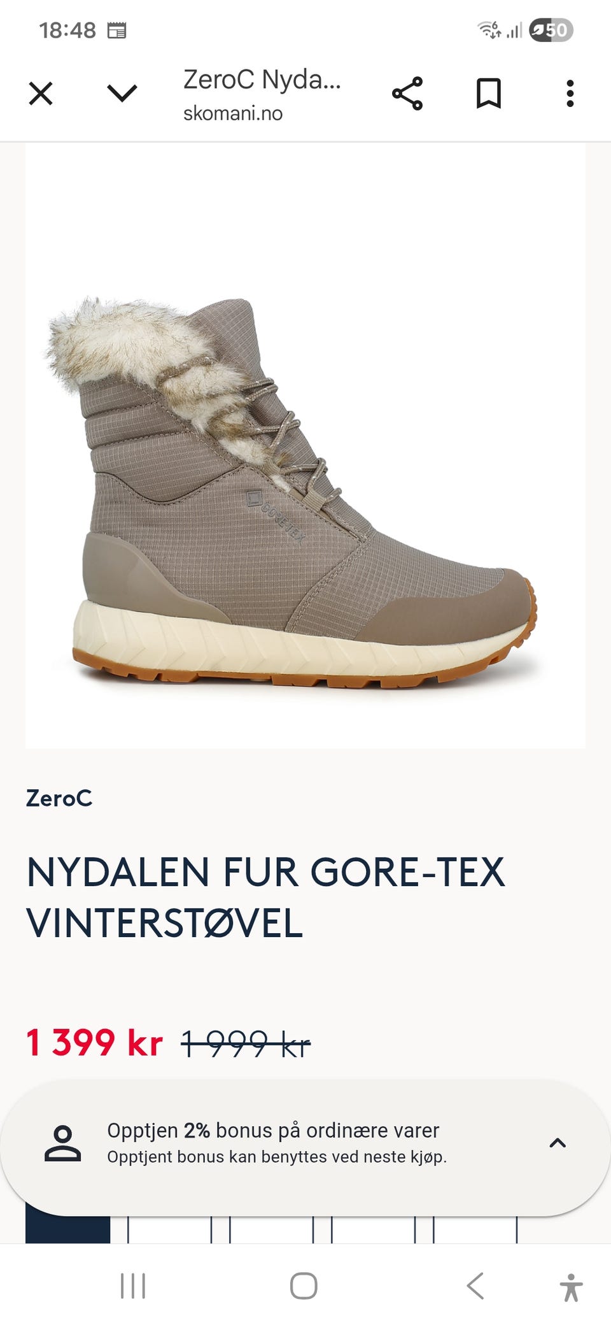The width and height of the screenshot is (611, 1325).
Task: Go back with navigation arrow
Action: pyautogui.click(x=475, y=1286)
